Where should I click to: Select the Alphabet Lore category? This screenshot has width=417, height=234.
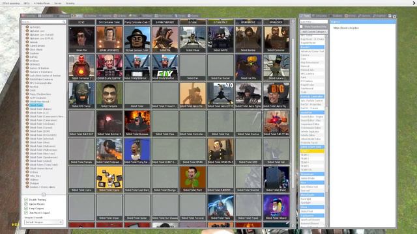(x=37, y=31)
